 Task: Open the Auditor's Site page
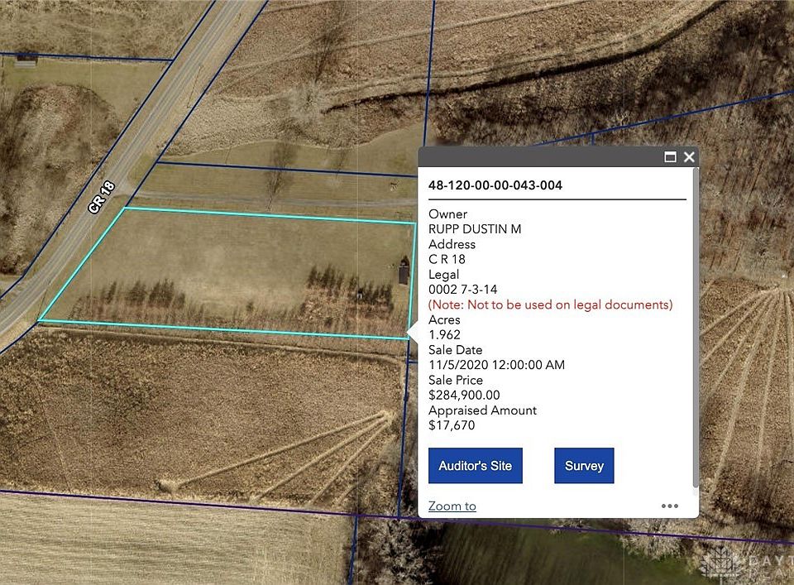click(x=475, y=466)
